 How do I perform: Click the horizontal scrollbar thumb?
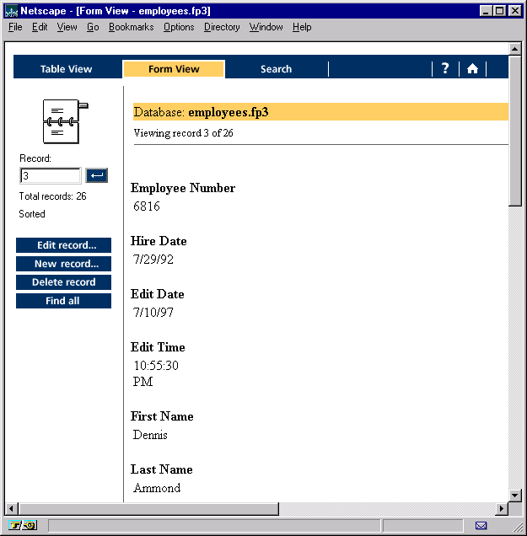148,509
